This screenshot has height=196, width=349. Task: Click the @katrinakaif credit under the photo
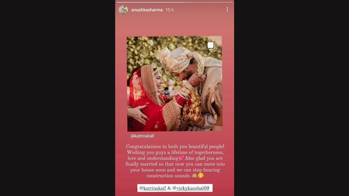click(142, 136)
